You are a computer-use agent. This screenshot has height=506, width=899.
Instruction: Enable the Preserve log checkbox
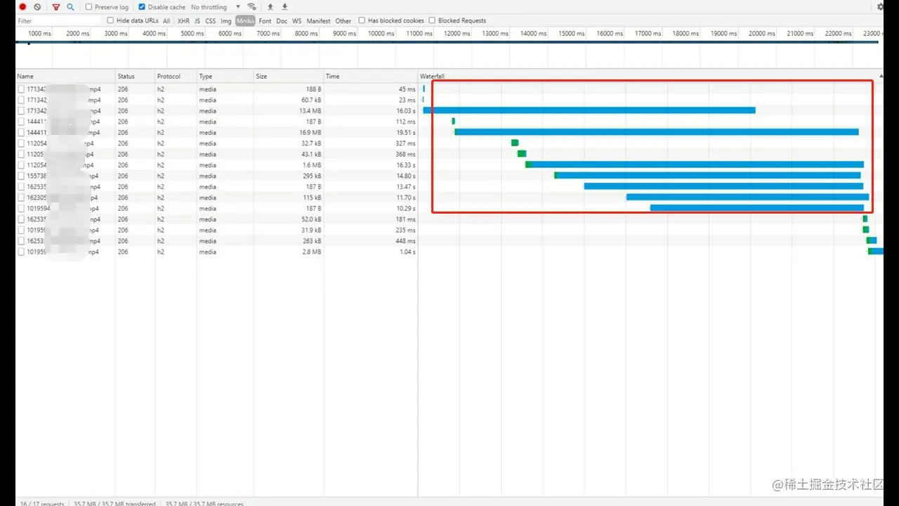(89, 7)
